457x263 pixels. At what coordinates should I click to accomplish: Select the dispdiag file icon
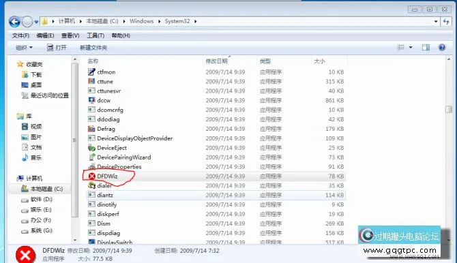(x=91, y=233)
